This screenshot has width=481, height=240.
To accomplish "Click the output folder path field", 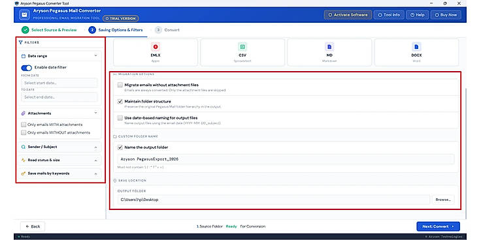I will pos(274,200).
